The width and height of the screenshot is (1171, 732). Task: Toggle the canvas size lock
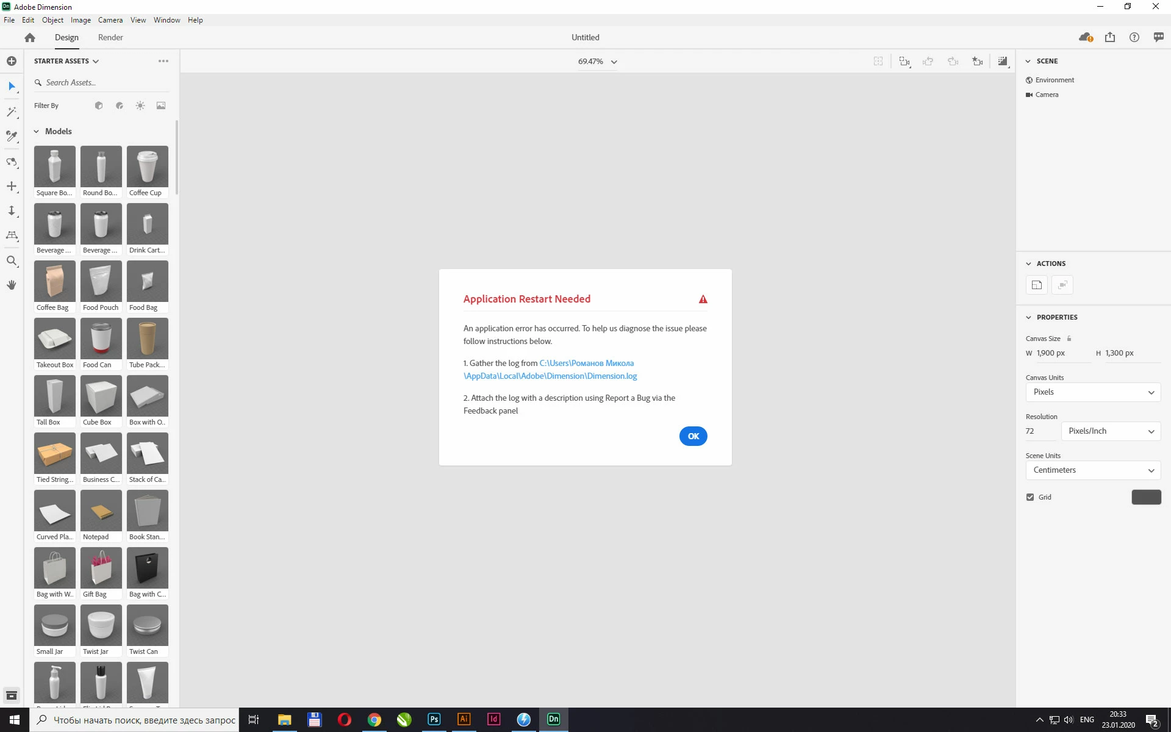(1069, 339)
